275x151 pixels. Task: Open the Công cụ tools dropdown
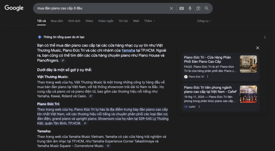(x=204, y=21)
